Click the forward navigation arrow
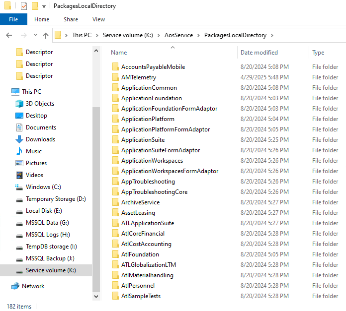 tap(23, 35)
